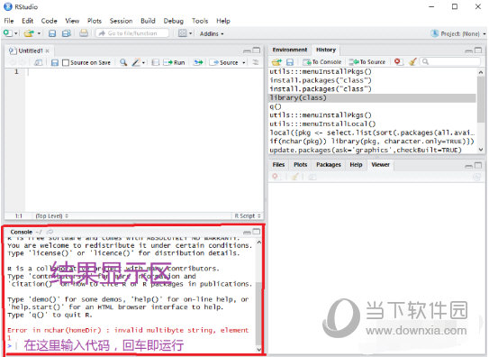The image size is (489, 357).
Task: Save the script from the editor toolbar
Action: pos(55,63)
